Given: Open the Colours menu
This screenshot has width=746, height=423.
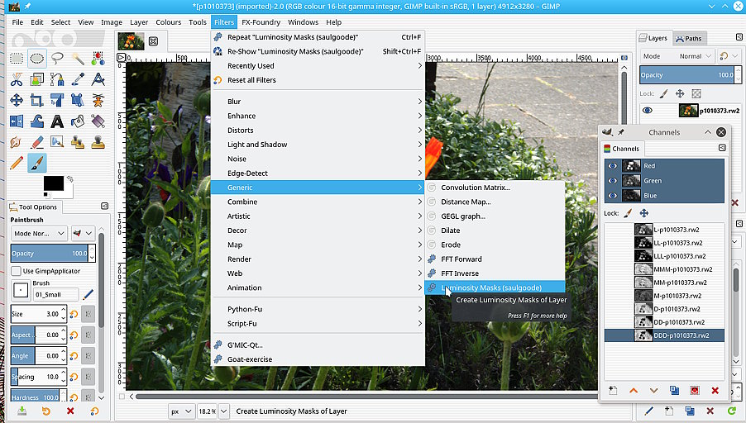Looking at the screenshot, I should [169, 22].
